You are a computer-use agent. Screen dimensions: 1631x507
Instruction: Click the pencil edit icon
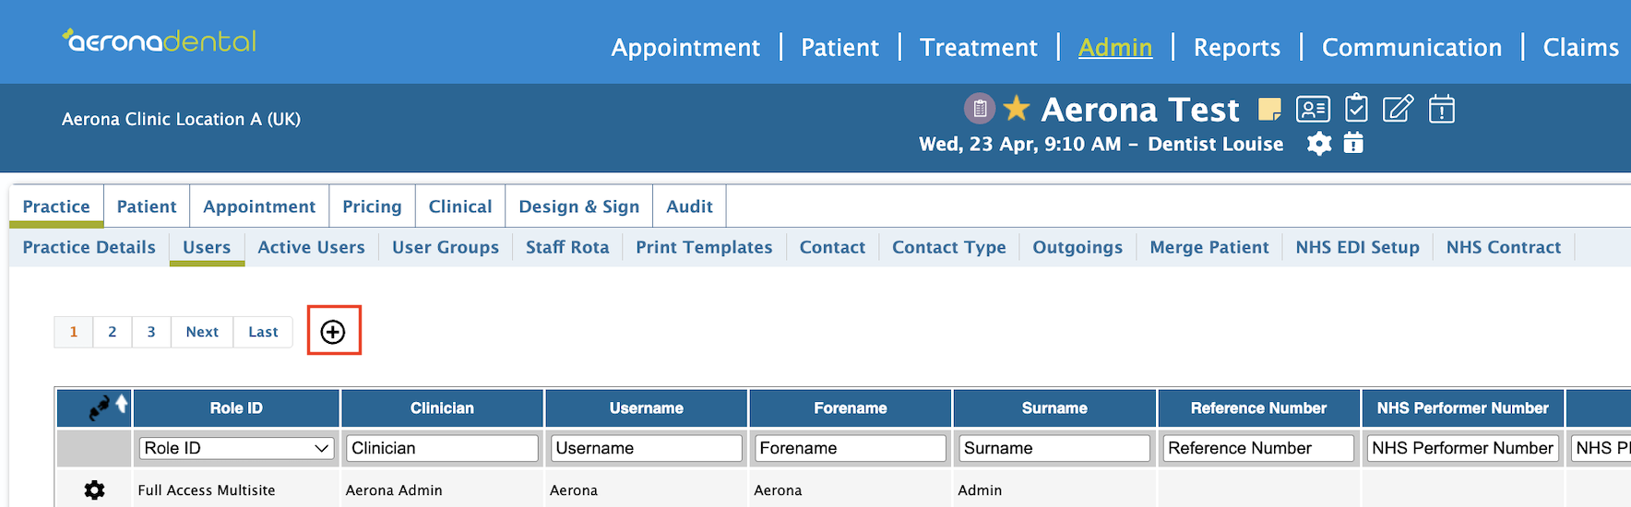point(1398,109)
